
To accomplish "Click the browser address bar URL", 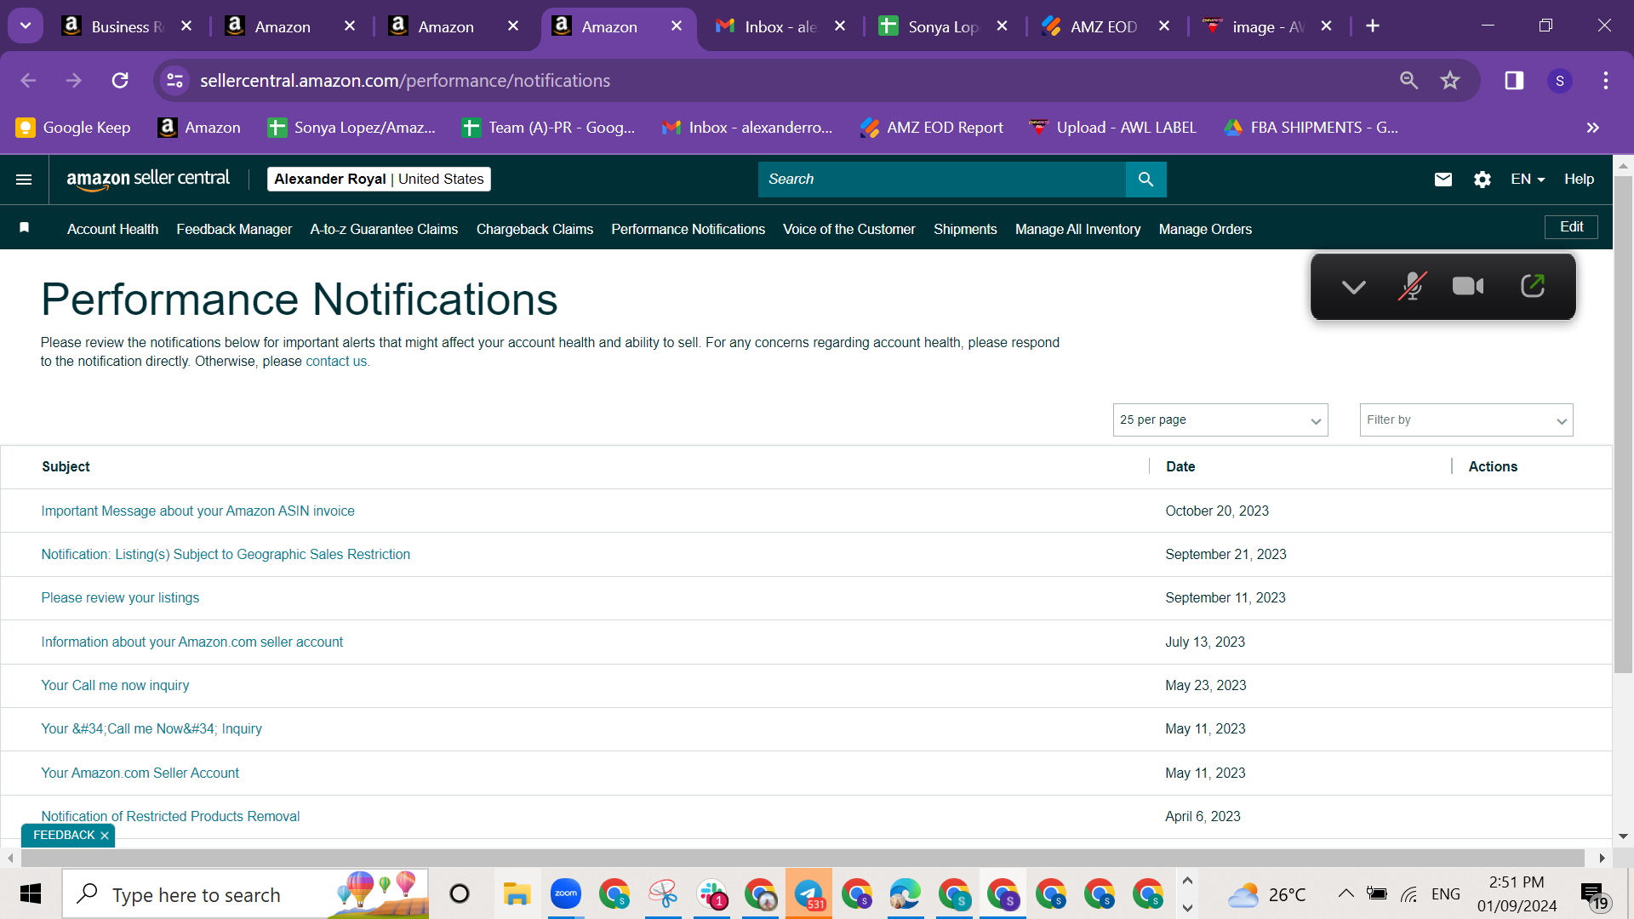I will (x=405, y=81).
